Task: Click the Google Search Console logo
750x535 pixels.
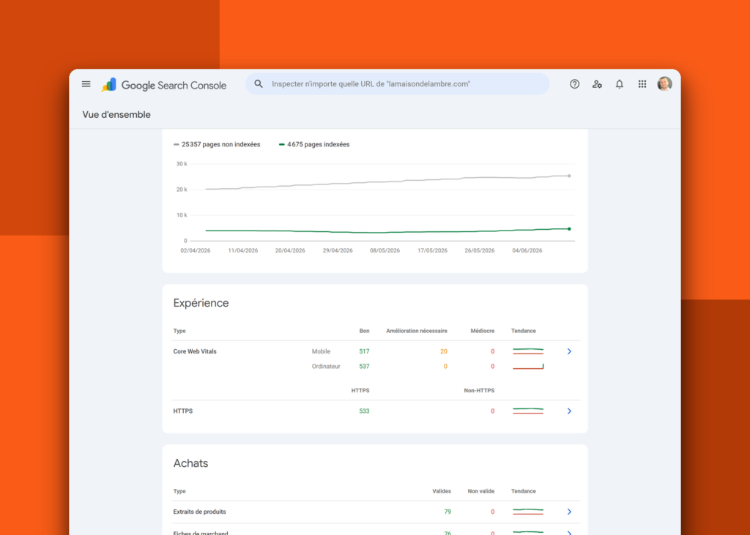Action: 164,85
